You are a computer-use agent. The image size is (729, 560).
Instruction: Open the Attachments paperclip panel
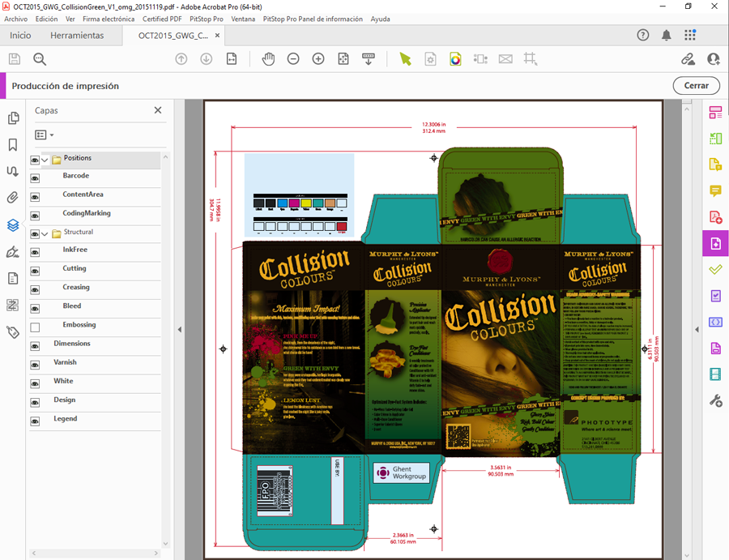click(12, 198)
